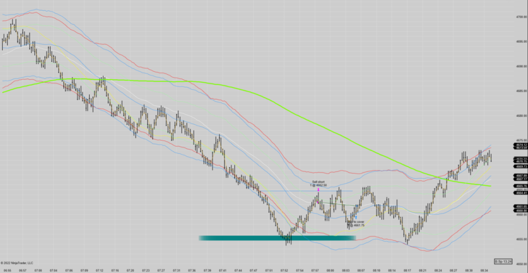Click the NinjaTrader, LLC copyright text
The width and height of the screenshot is (528, 273).
[x=17, y=262]
